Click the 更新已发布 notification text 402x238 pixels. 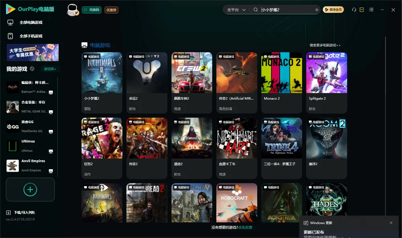[x=314, y=232]
